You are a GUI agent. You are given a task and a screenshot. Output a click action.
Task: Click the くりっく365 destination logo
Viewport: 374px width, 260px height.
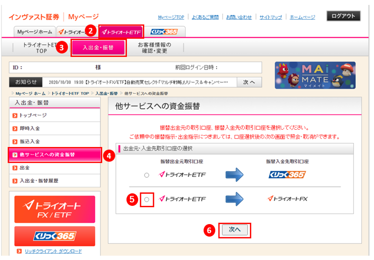[287, 175]
